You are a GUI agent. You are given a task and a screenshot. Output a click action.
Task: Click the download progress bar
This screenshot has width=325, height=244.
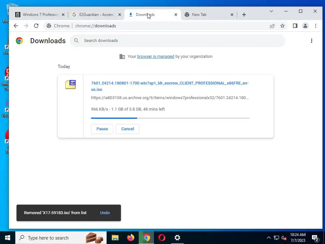pos(170,118)
